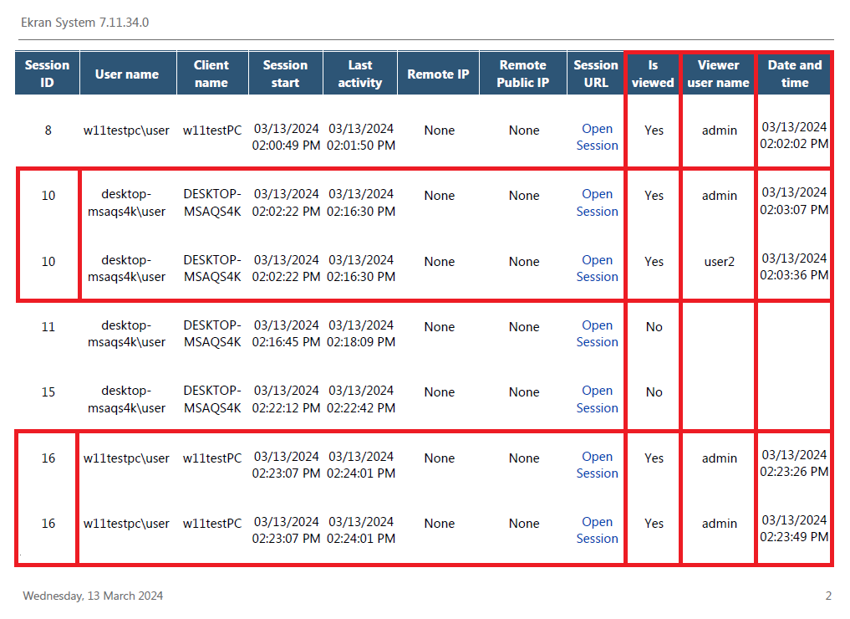Open Session link for session 8
Screen dimensions: 850x619
(597, 137)
